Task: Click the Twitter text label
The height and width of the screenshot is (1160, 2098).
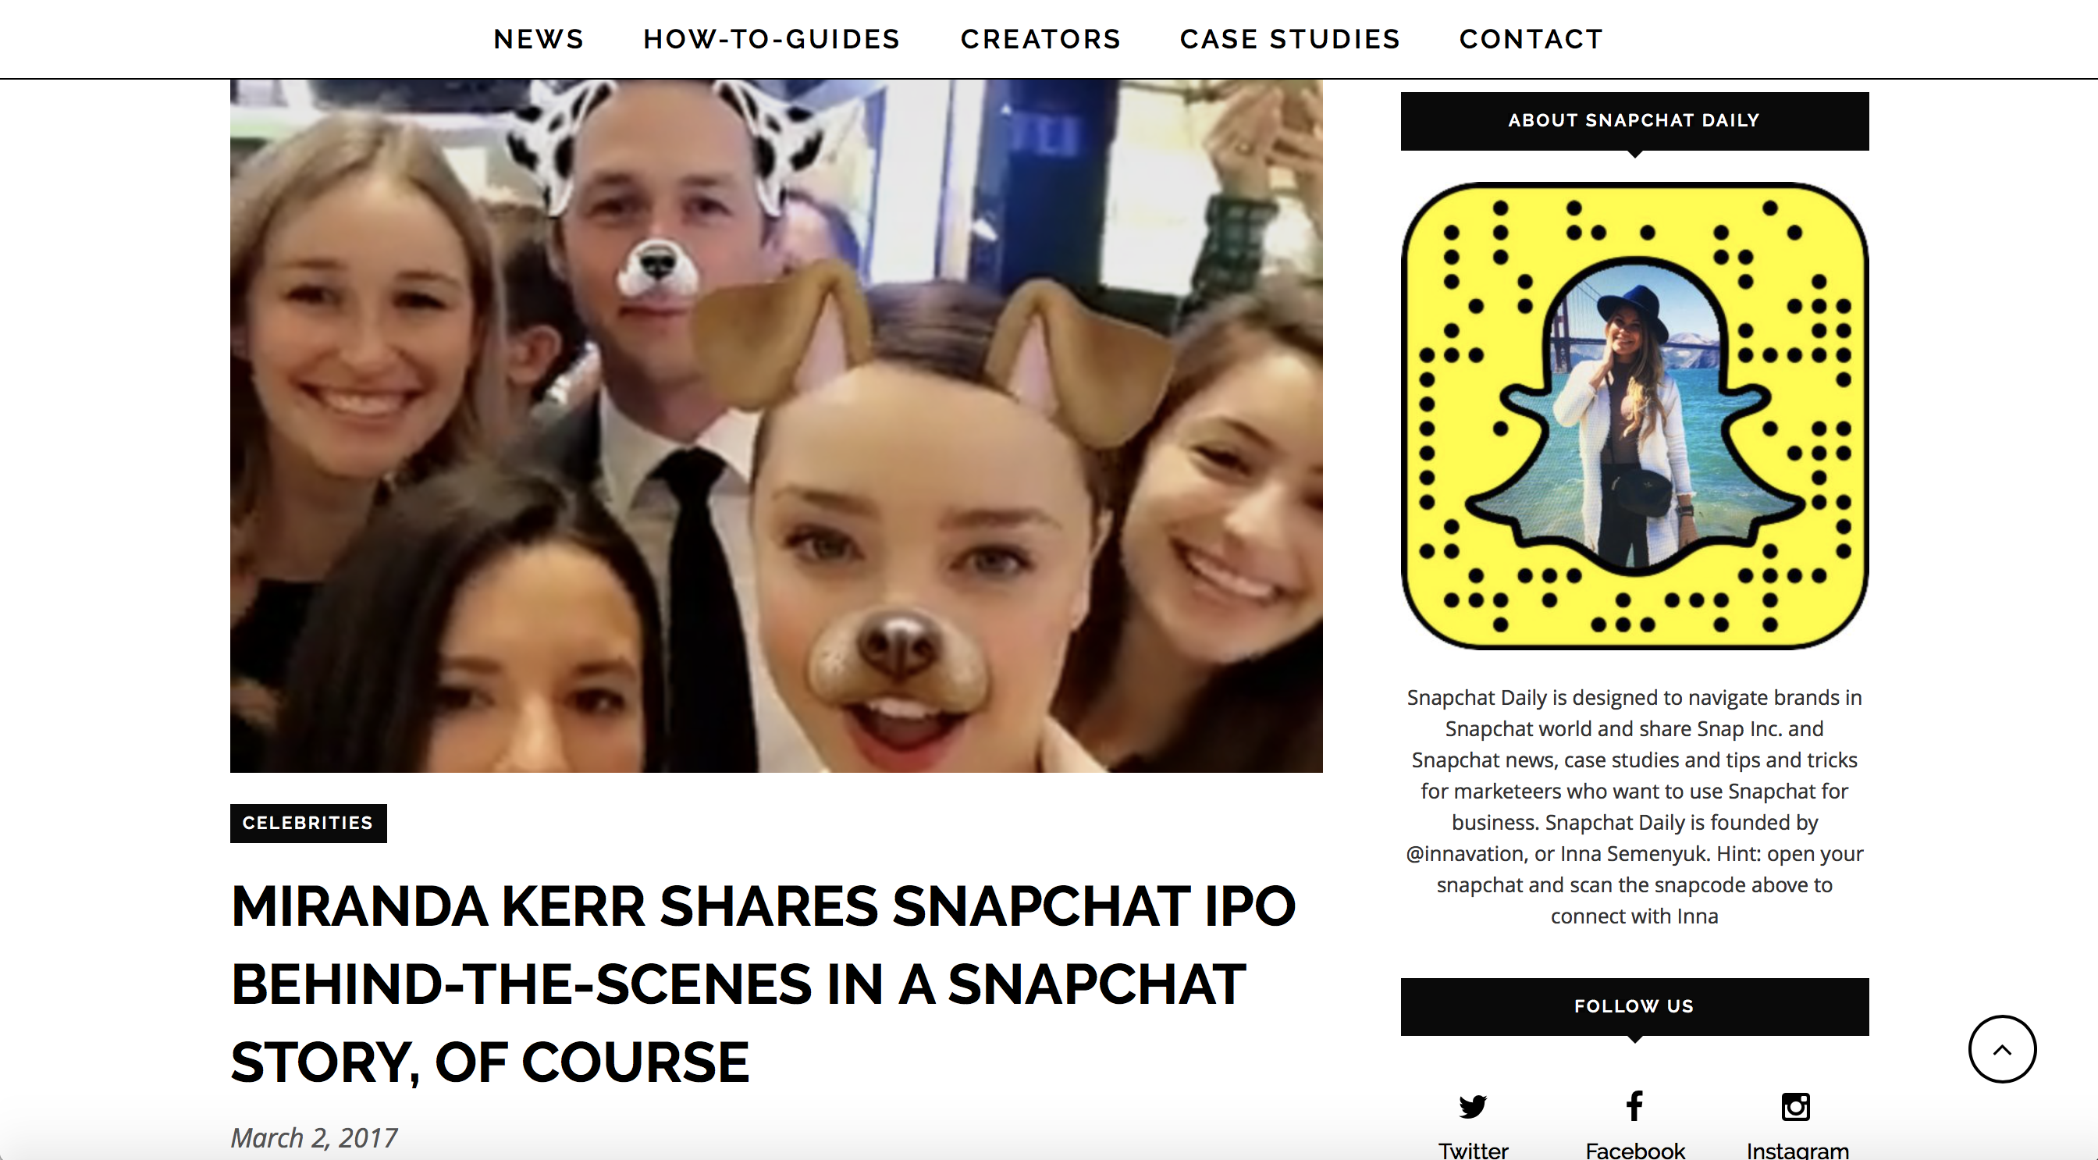Action: tap(1473, 1149)
